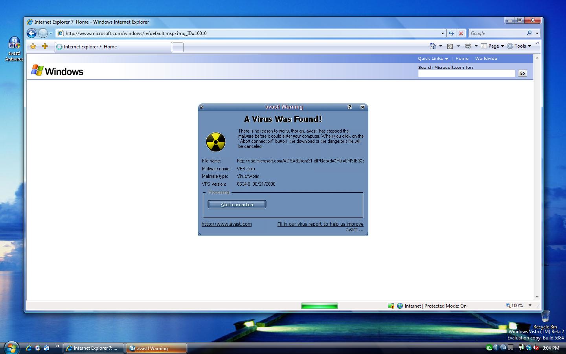Expand the Print options dropdown arrow
Screen dimensions: 566x354
pyautogui.click(x=476, y=46)
